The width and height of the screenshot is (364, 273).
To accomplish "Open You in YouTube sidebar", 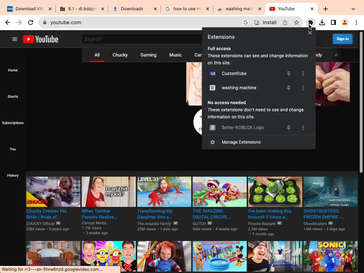I will click(13, 149).
